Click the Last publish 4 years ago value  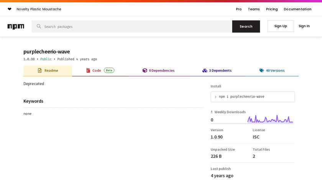[222, 176]
